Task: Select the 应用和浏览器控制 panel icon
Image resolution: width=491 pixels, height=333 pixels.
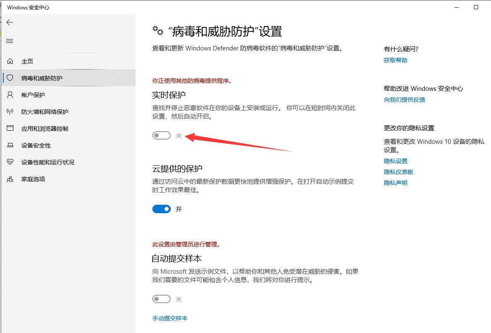Action: click(10, 128)
